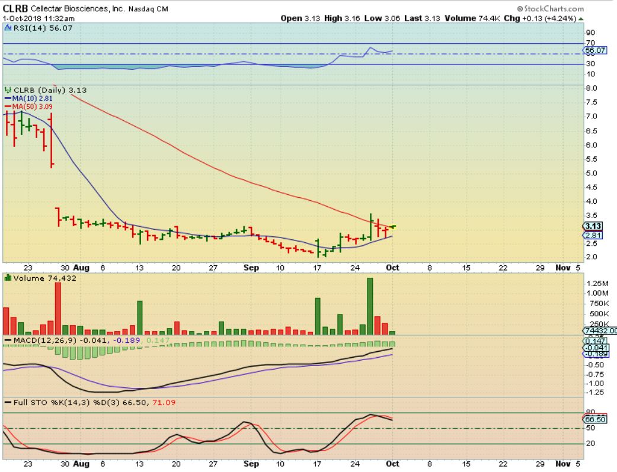Click the CLRB ticker symbol in the header
The image size is (617, 472).
(x=15, y=8)
